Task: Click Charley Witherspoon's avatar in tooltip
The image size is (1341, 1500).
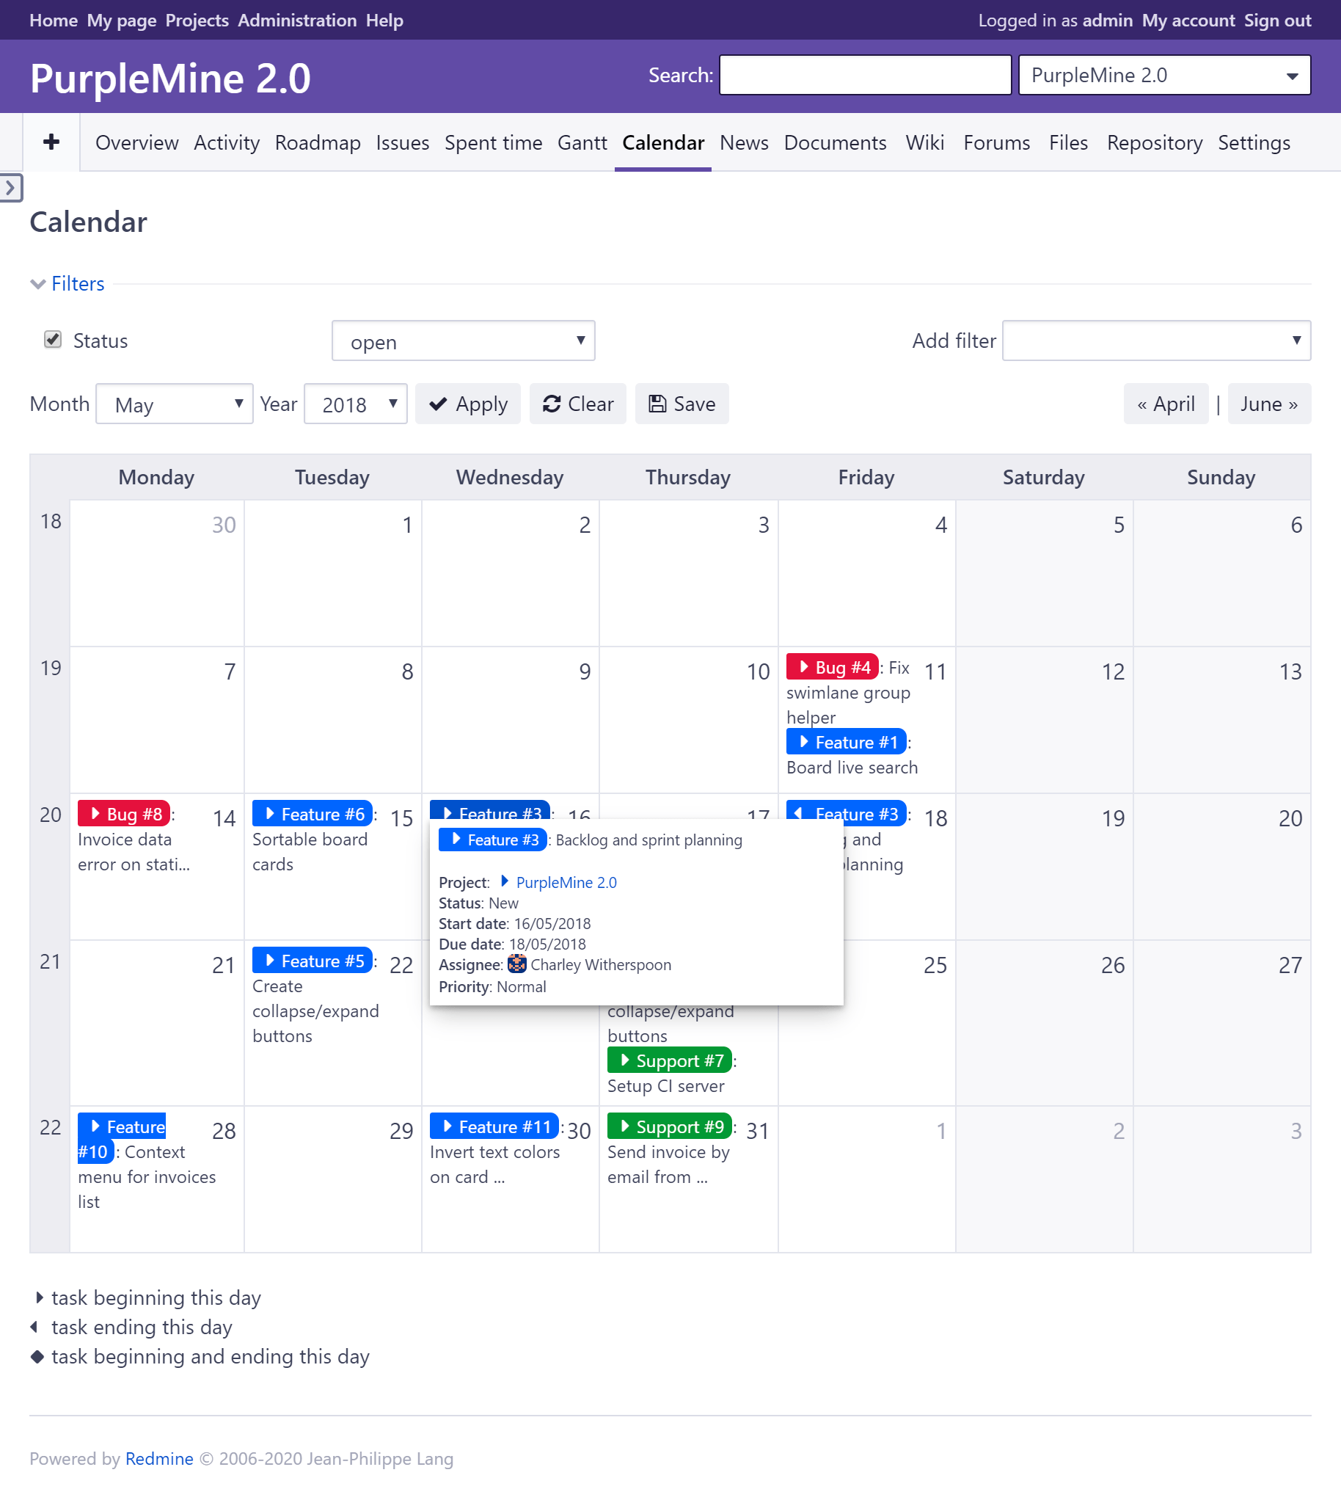Action: [x=517, y=964]
